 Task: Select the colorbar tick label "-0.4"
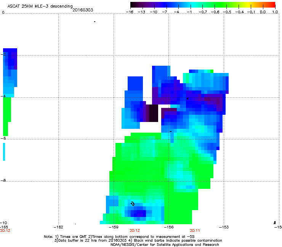[x=240, y=12]
